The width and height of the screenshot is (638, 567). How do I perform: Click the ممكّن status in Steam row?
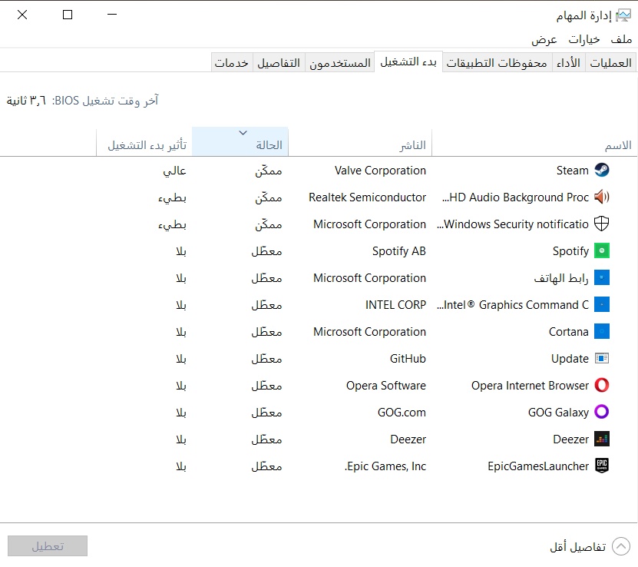pos(269,171)
